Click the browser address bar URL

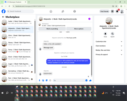(x=30, y=6)
